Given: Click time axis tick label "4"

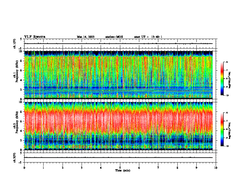Looking at the screenshot, I should coord(101,168).
